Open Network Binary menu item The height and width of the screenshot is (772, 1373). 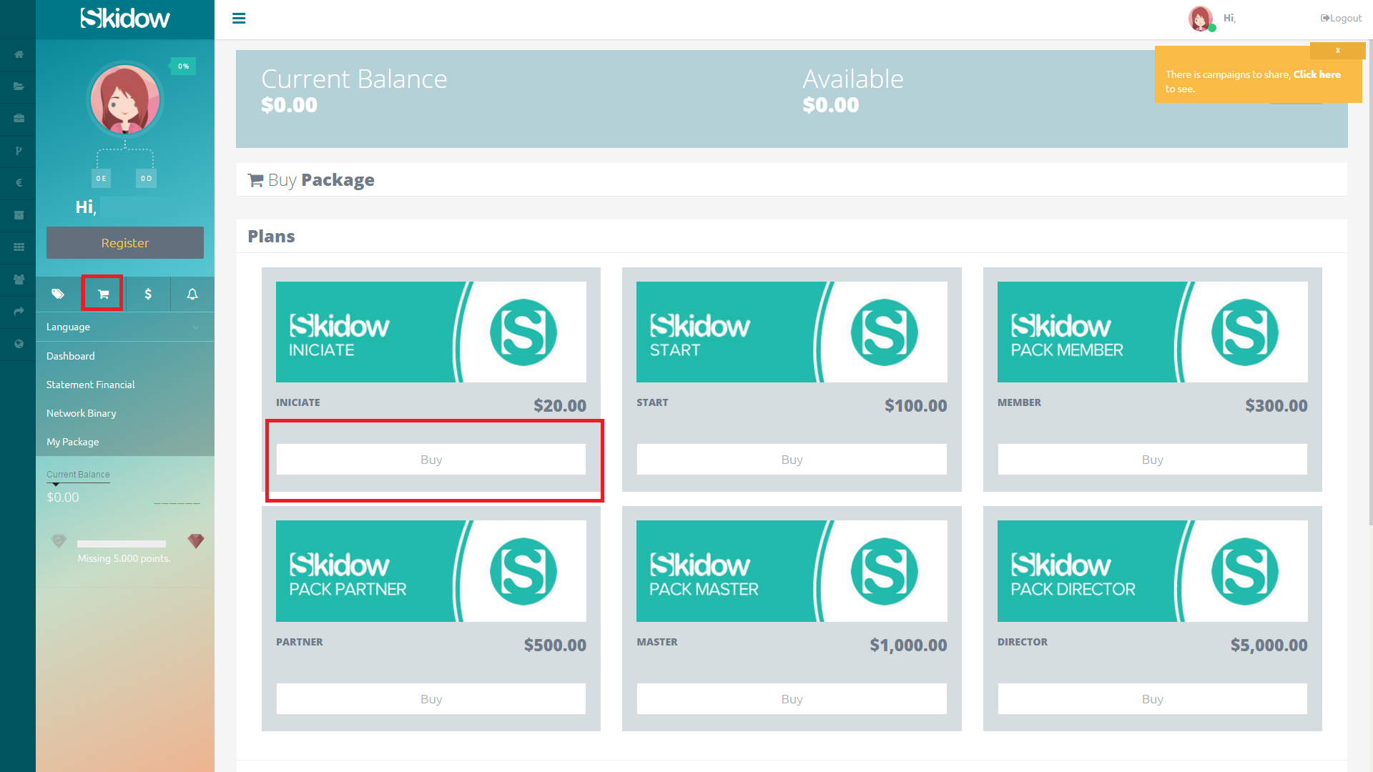82,413
